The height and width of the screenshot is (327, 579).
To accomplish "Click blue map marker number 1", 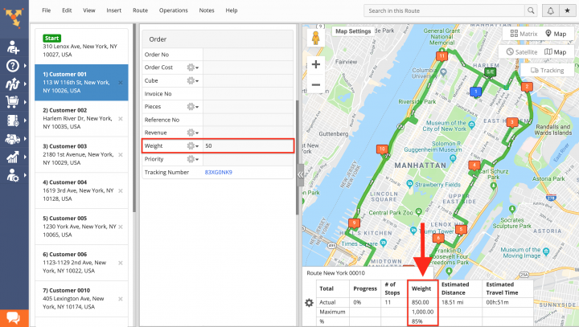I will (x=475, y=92).
